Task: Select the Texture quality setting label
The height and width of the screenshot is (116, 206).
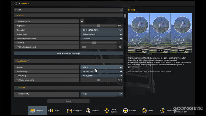Action: coord(23,94)
